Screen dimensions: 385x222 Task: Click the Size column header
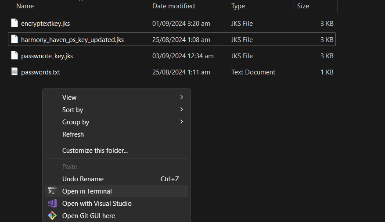pyautogui.click(x=303, y=6)
